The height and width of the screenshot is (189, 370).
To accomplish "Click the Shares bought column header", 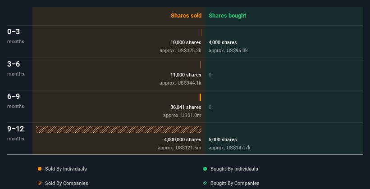I will (x=228, y=16).
